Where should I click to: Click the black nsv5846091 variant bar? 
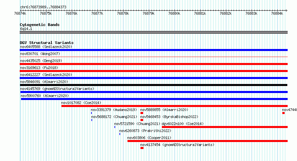[x=154, y=85]
